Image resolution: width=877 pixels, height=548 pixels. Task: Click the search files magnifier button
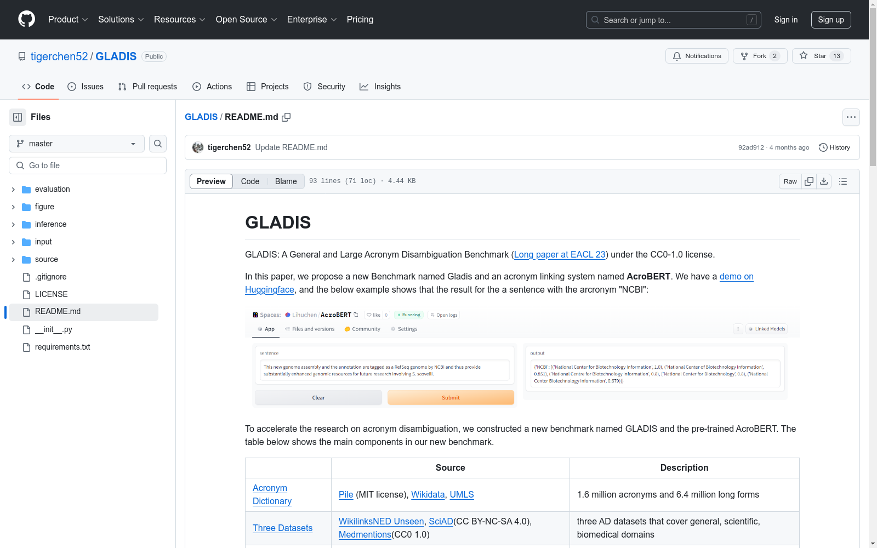click(158, 144)
